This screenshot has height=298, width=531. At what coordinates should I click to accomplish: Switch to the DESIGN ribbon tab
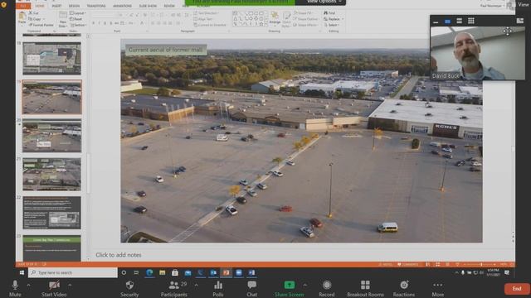point(74,6)
